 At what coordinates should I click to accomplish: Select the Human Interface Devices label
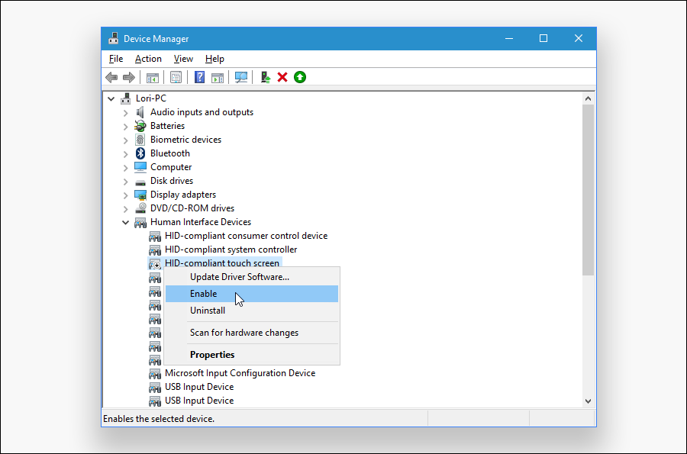pos(201,222)
